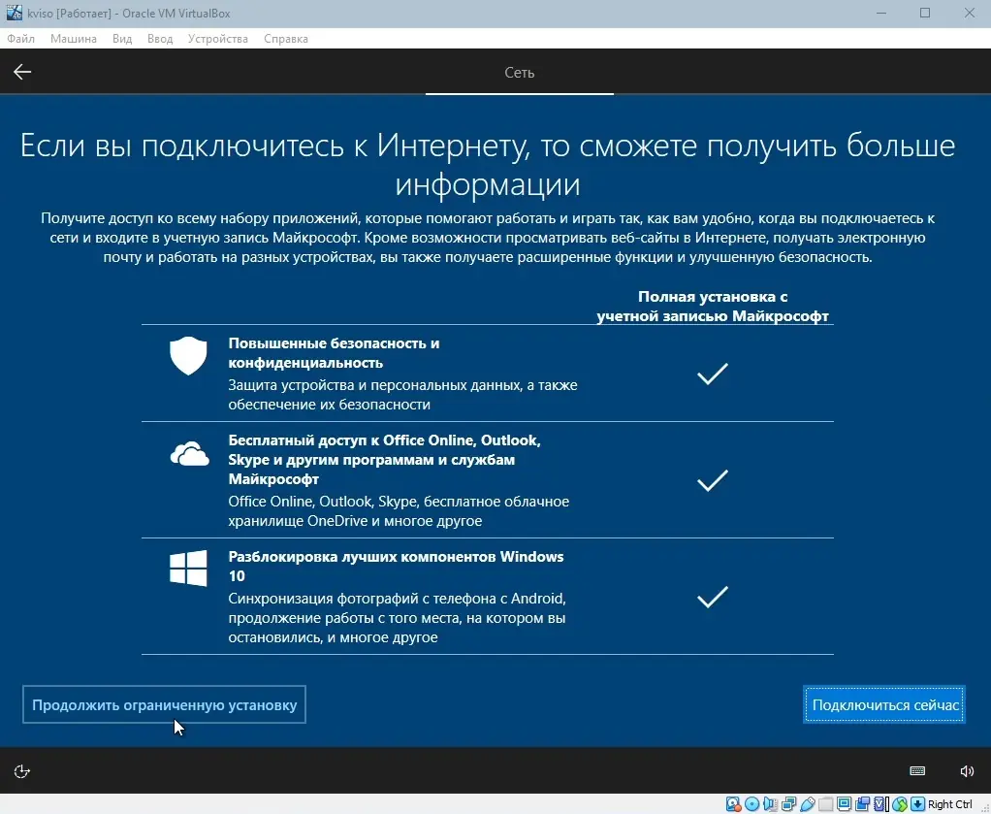Open the ease of access icon
The width and height of the screenshot is (991, 814).
tap(21, 771)
